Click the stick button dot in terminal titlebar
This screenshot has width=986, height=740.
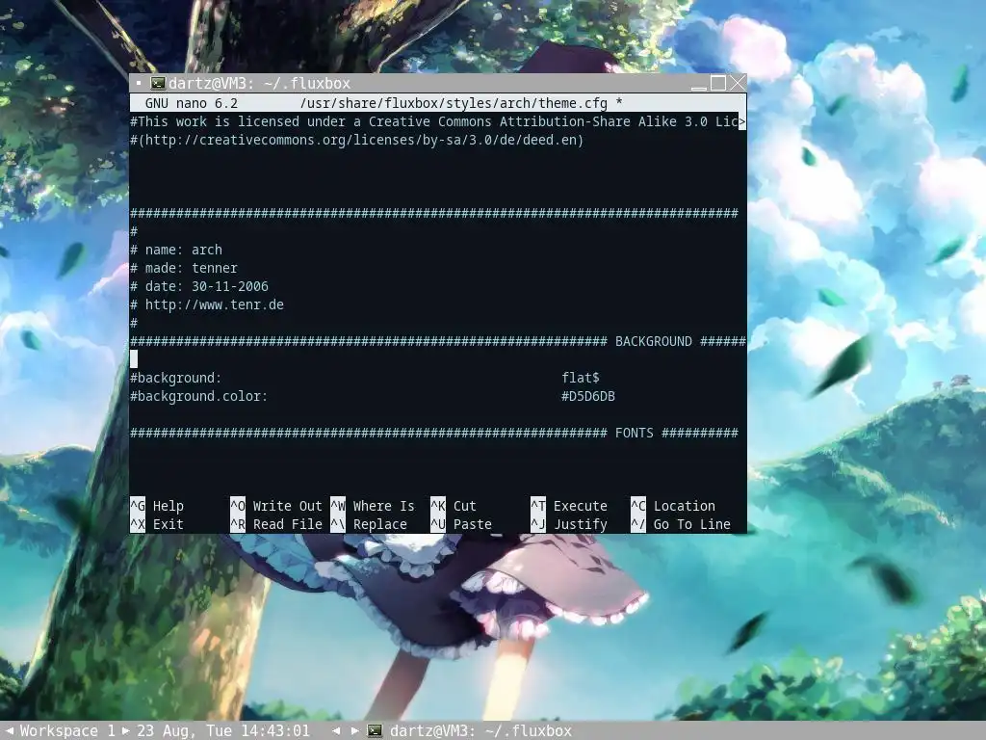click(139, 83)
